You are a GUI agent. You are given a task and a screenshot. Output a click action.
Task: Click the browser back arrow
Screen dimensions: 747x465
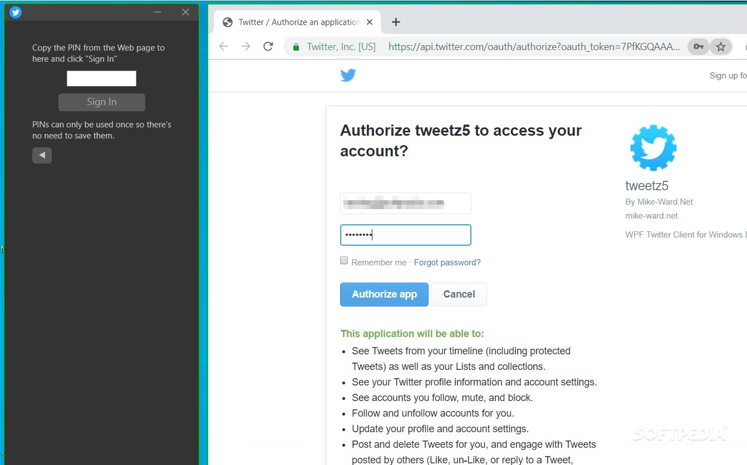(x=224, y=47)
